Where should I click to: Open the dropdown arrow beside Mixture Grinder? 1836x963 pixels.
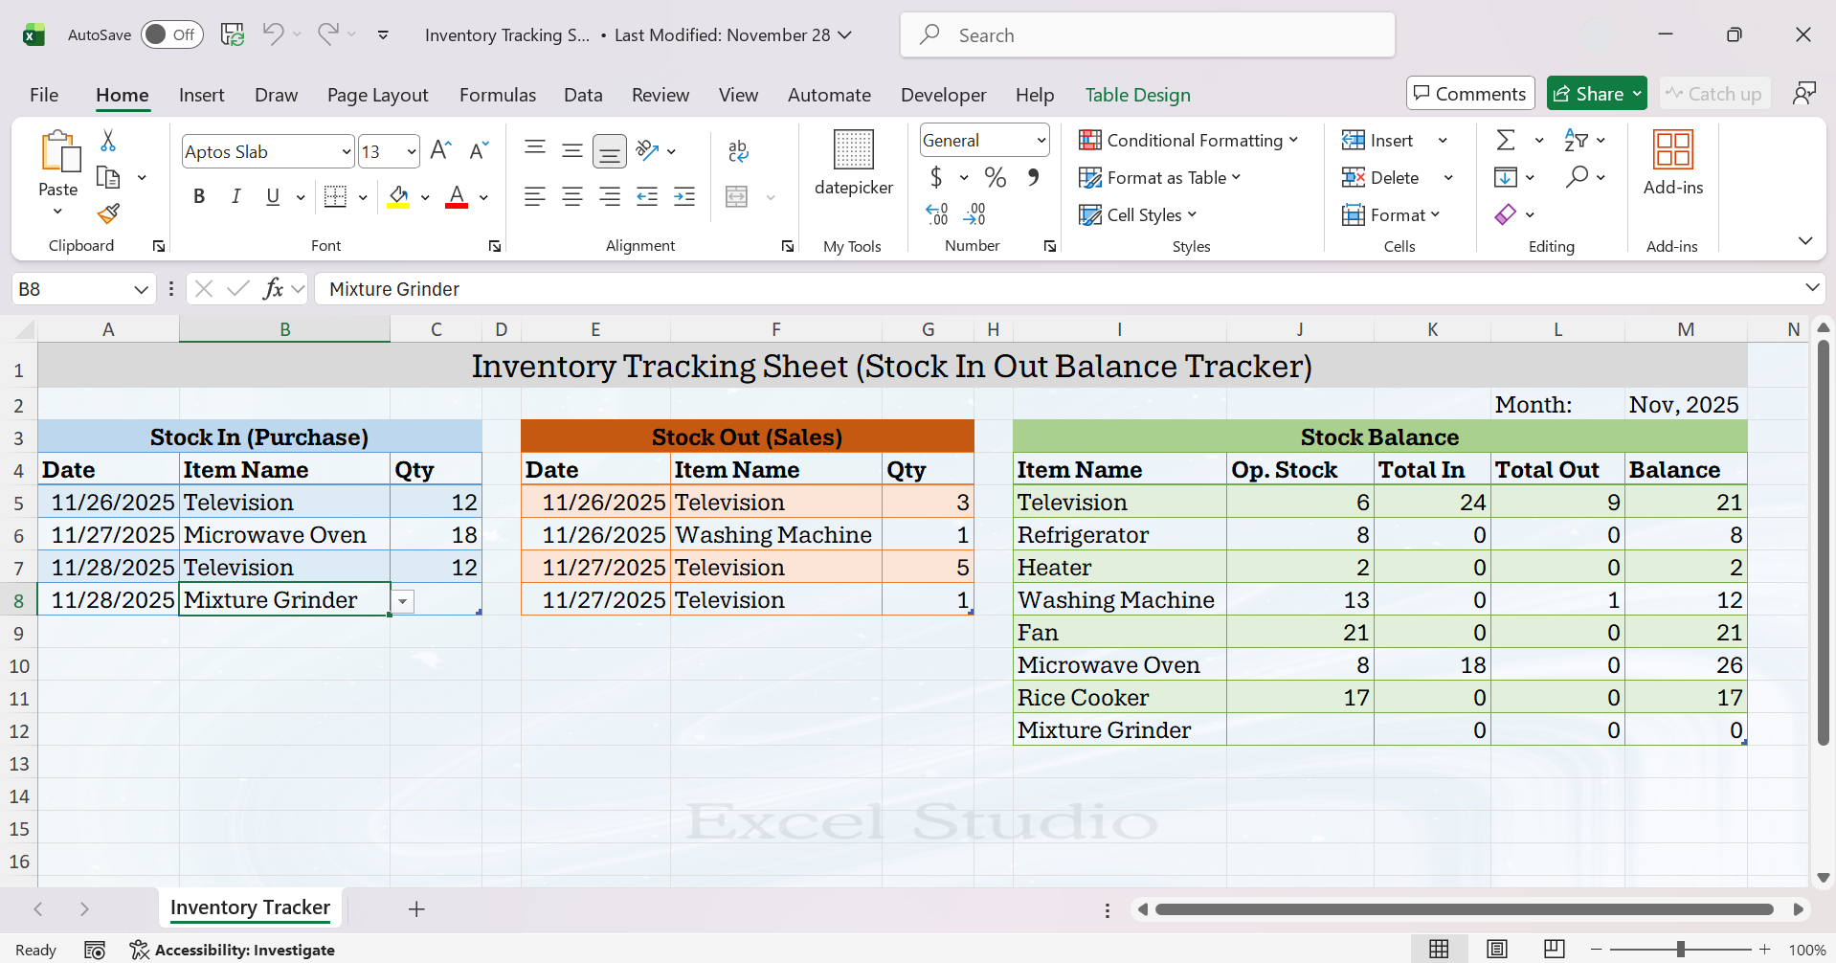click(403, 601)
